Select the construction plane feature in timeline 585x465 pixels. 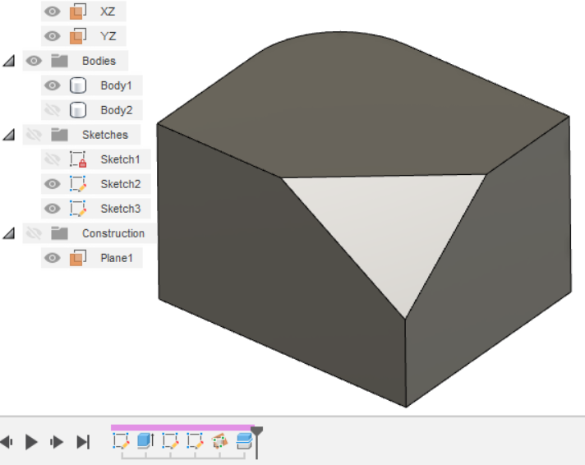click(219, 440)
